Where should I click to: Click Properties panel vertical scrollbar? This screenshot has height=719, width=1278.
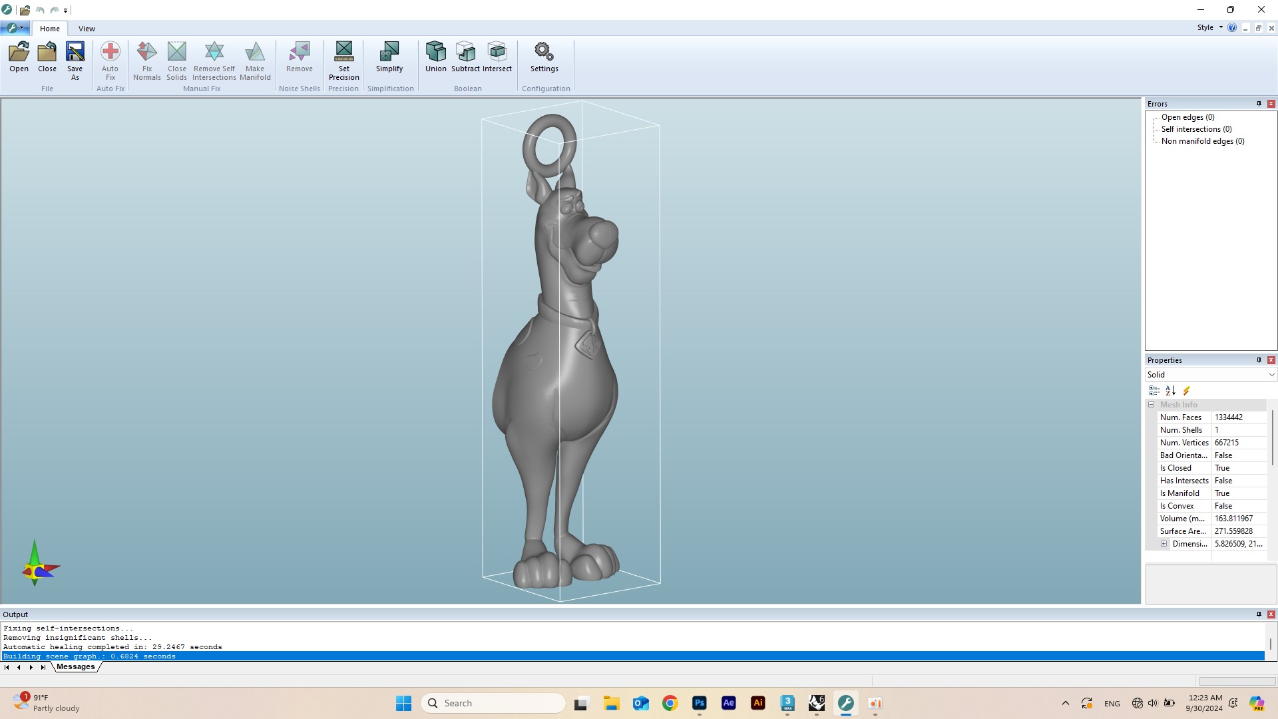1272,437
